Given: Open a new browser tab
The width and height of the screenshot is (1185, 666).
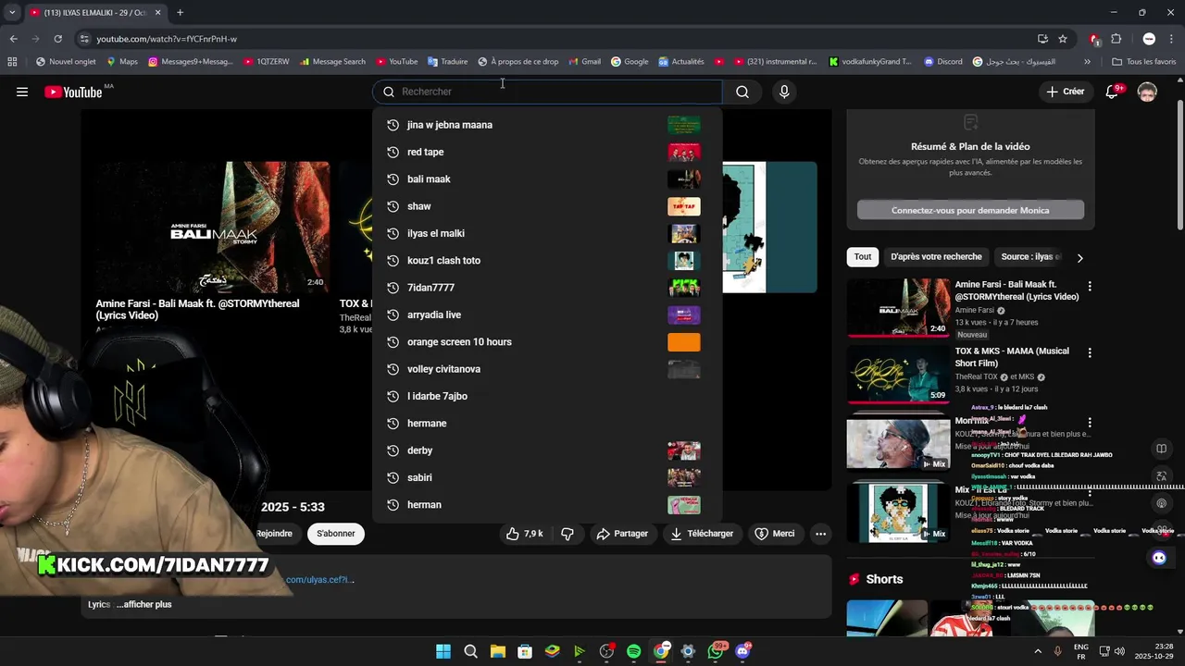Looking at the screenshot, I should pos(180,12).
